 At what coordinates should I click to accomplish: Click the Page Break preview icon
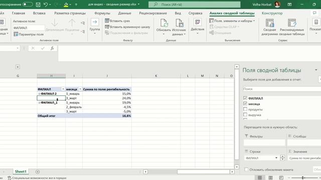tap(281, 178)
